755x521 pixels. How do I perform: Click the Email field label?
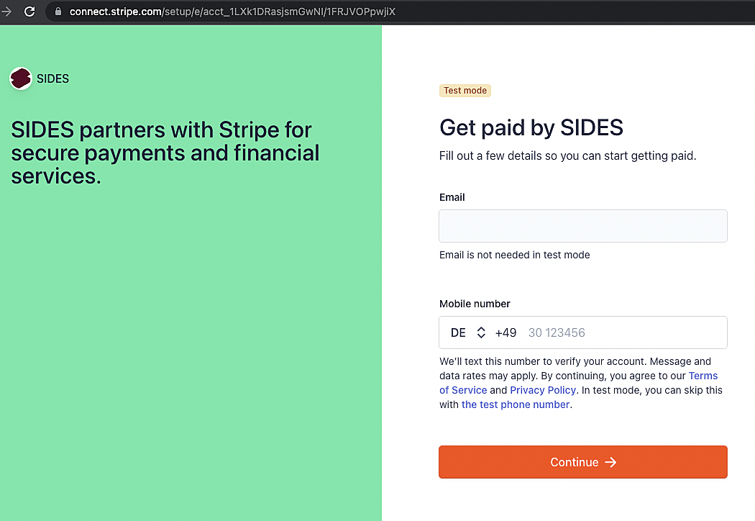pos(452,197)
